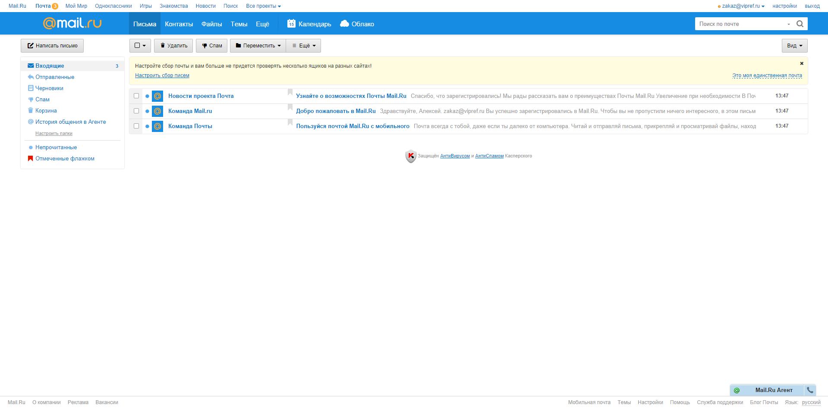Open the Вид view dropdown
Screen dimensions: 828x408
(794, 46)
